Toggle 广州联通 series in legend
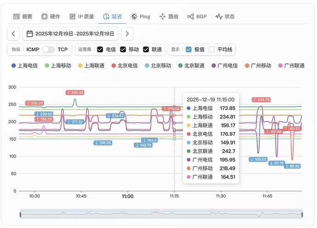This screenshot has width=317, height=228. click(292, 66)
